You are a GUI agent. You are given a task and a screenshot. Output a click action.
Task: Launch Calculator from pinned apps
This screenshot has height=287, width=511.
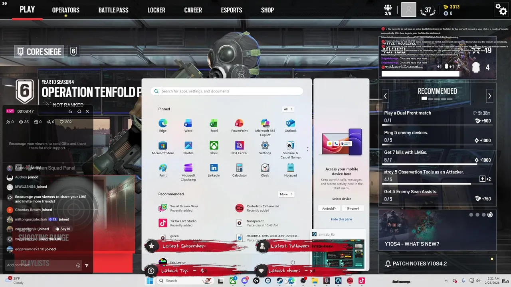tap(239, 170)
